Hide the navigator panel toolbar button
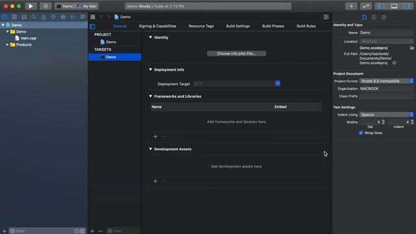 [382, 6]
